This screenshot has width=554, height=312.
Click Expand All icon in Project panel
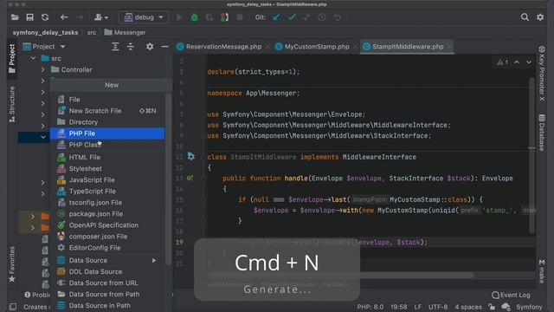pos(115,47)
